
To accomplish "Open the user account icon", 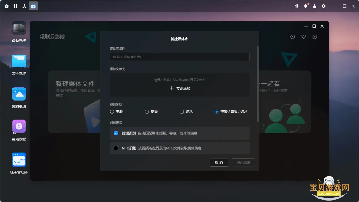I will [x=315, y=6].
